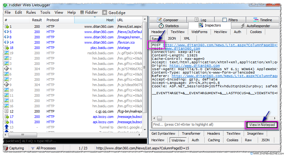
Task: Click the GeoEdge menu icon
Action: pyautogui.click(x=104, y=12)
